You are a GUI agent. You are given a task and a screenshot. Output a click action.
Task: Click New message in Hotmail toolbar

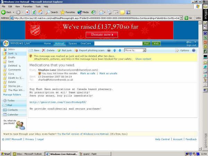34,50
